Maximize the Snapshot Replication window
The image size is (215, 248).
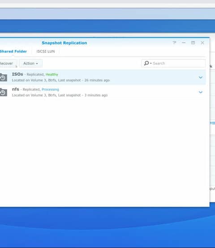pos(193,43)
